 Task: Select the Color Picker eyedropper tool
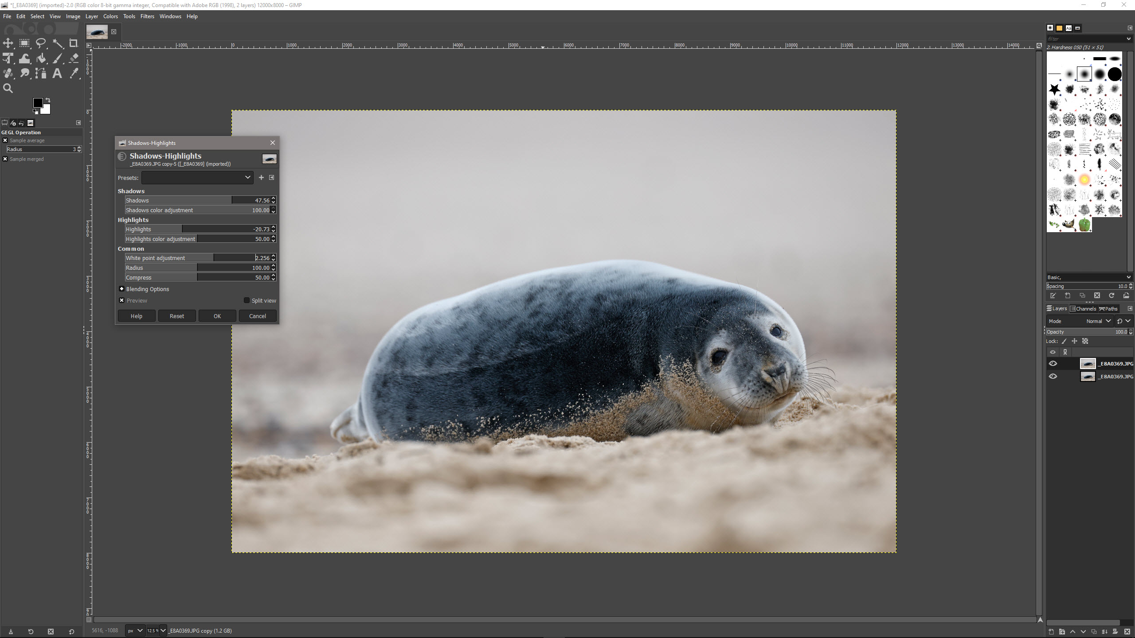[x=74, y=74]
